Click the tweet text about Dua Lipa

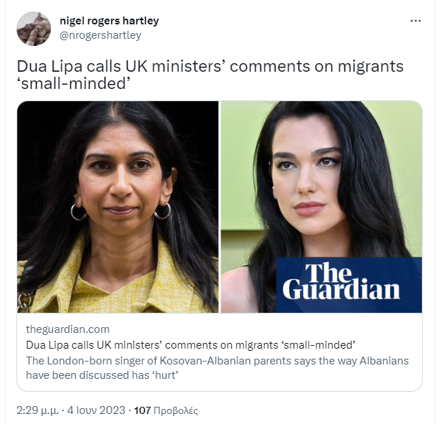[210, 75]
